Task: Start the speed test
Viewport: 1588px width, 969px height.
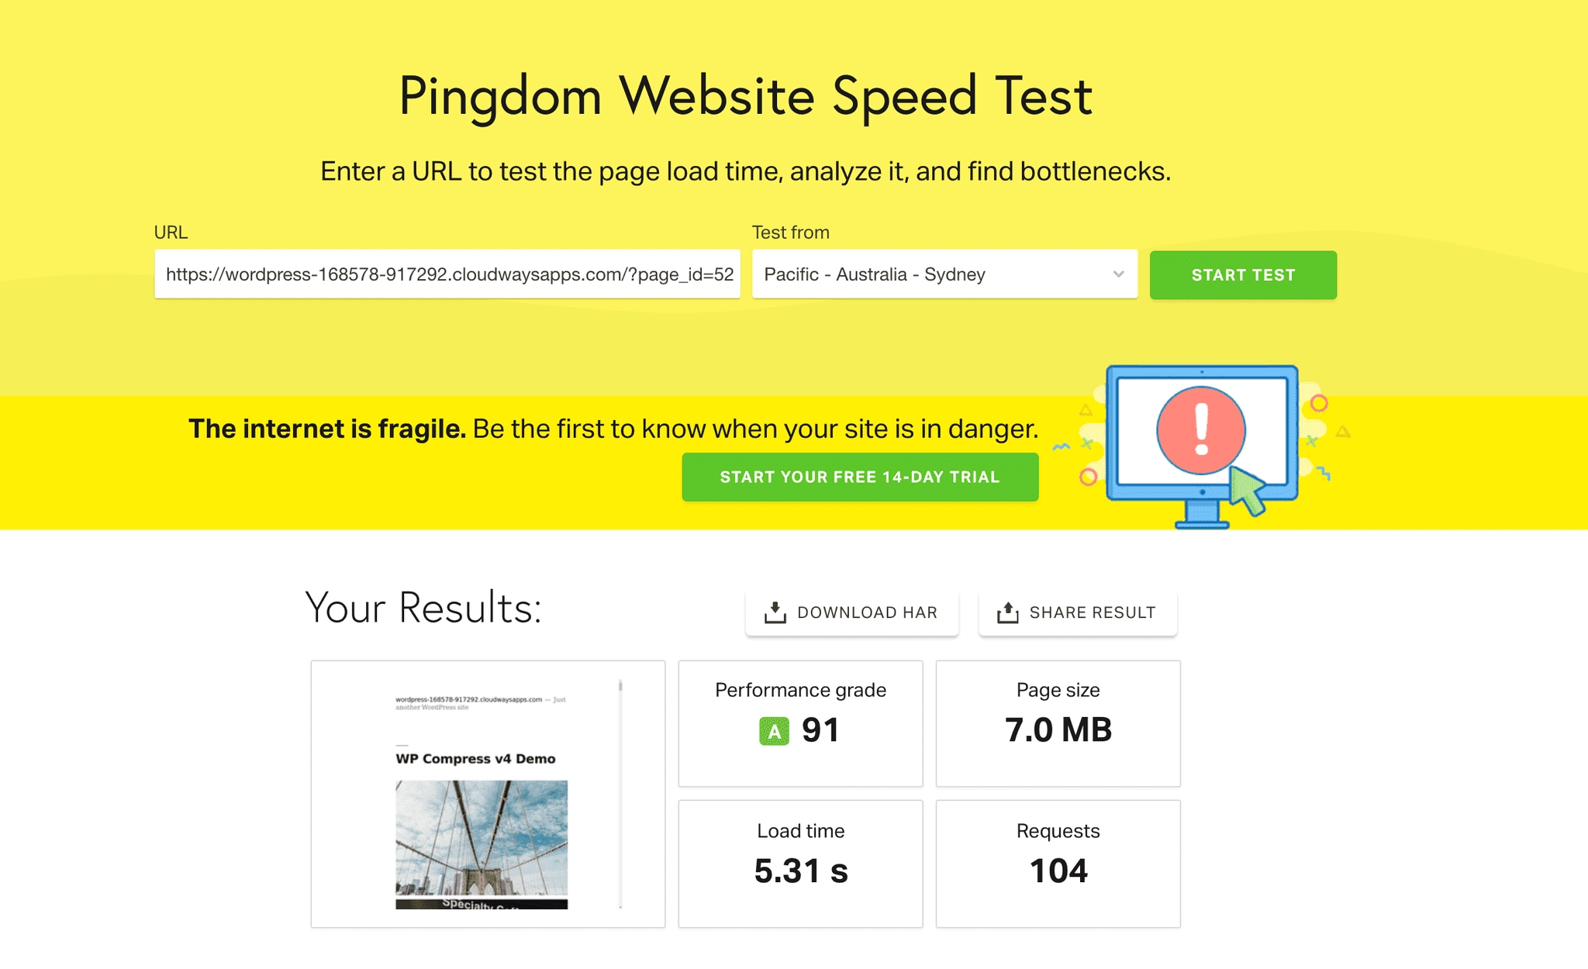Action: (x=1243, y=275)
